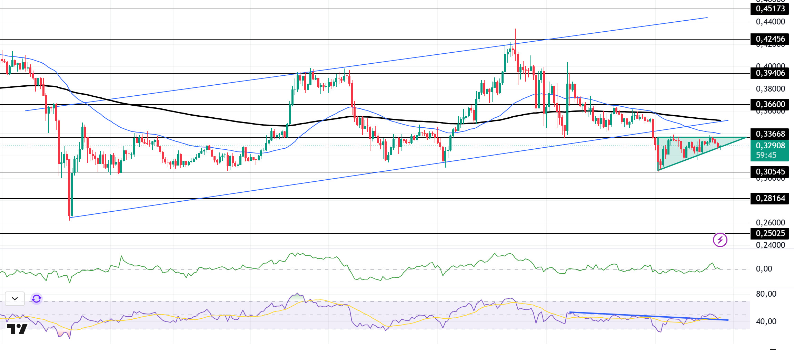This screenshot has height=350, width=794.
Task: Click the 0,44000 axis scale value
Action: (771, 22)
